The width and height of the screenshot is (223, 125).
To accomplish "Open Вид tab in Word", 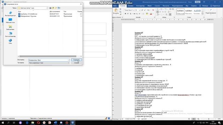I will click(187, 6).
